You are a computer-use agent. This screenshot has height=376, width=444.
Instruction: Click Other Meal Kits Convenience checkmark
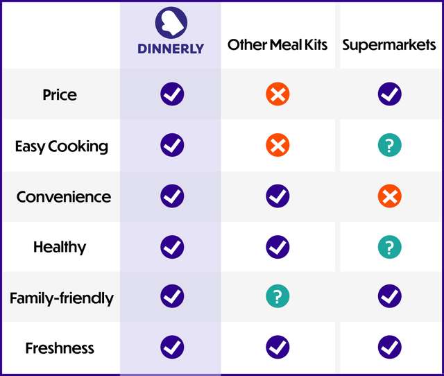pos(277,196)
